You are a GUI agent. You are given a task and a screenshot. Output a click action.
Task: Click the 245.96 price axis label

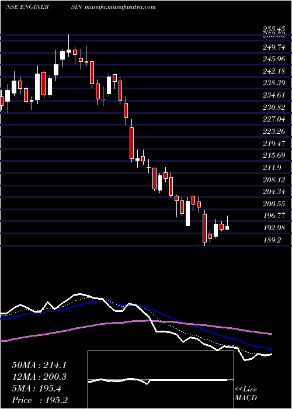tap(274, 59)
